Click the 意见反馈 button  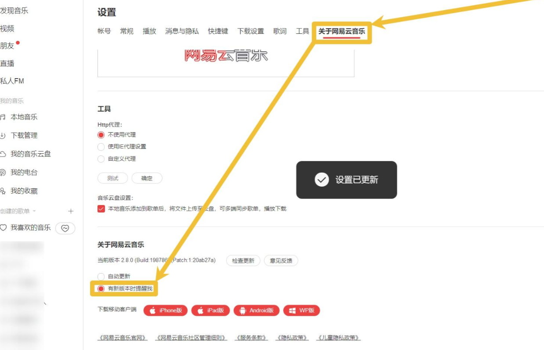[x=281, y=260]
